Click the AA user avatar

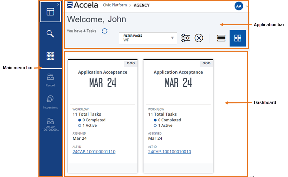[239, 6]
